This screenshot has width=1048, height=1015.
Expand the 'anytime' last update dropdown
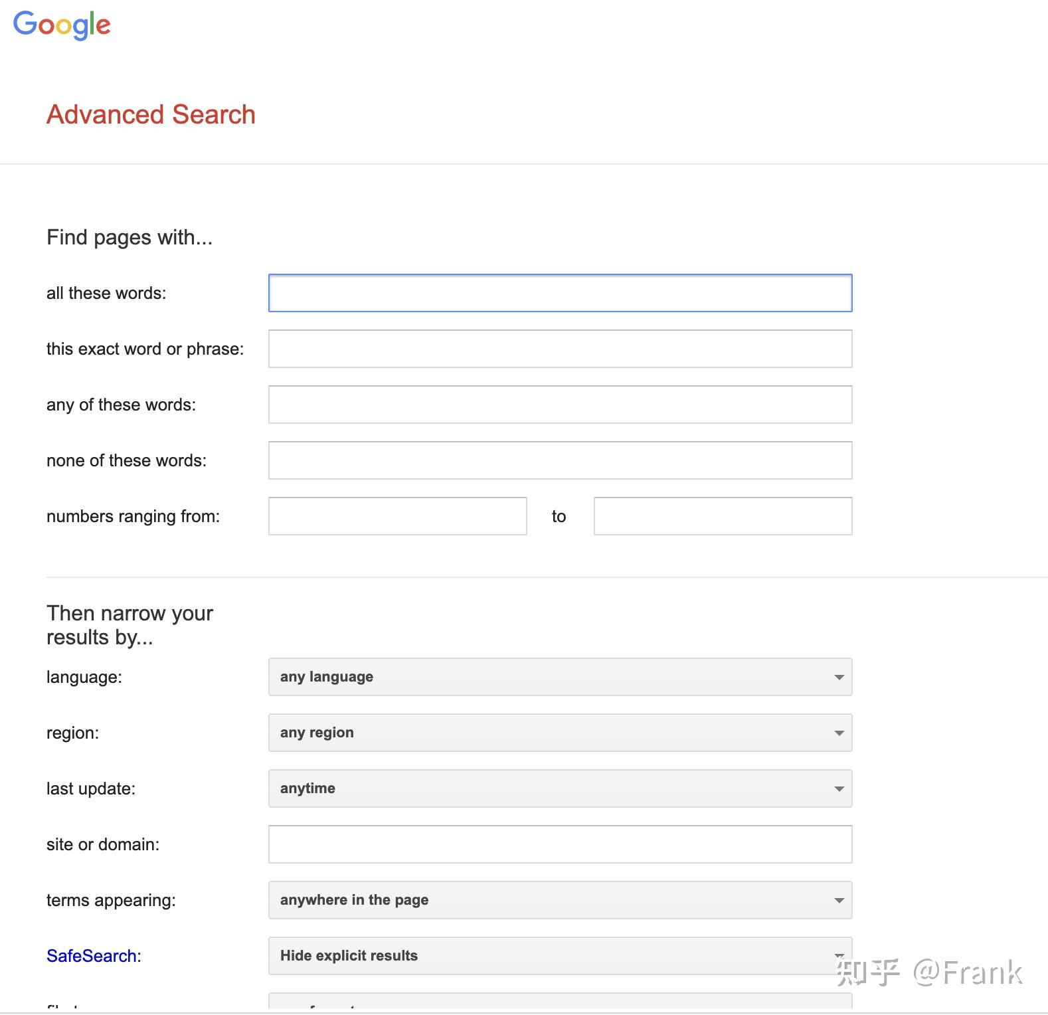point(560,788)
